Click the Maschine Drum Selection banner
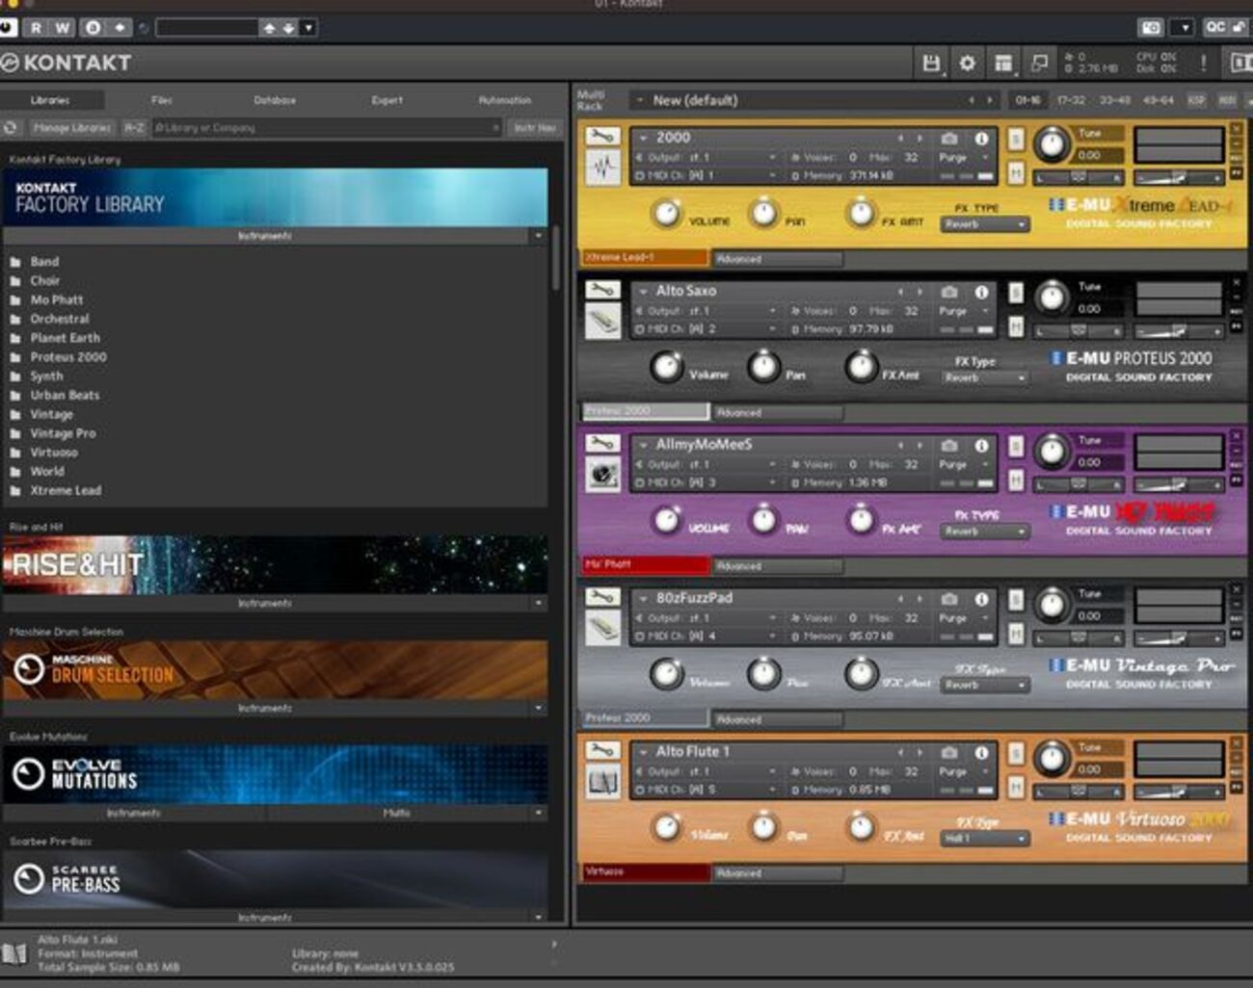This screenshot has height=988, width=1253. click(x=275, y=670)
